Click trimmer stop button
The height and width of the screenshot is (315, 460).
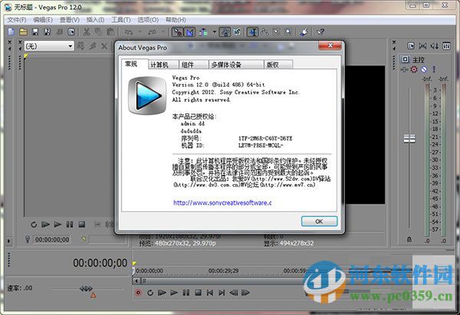pyautogui.click(x=82, y=225)
